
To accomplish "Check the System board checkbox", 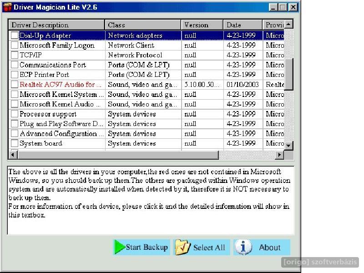I will 15,143.
